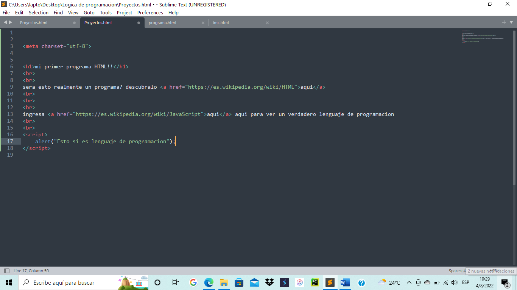Show hidden system tray icons
The height and width of the screenshot is (290, 517).
pos(409,282)
